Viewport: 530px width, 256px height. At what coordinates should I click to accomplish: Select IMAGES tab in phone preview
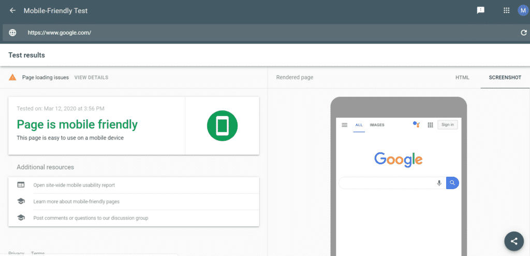(x=377, y=125)
